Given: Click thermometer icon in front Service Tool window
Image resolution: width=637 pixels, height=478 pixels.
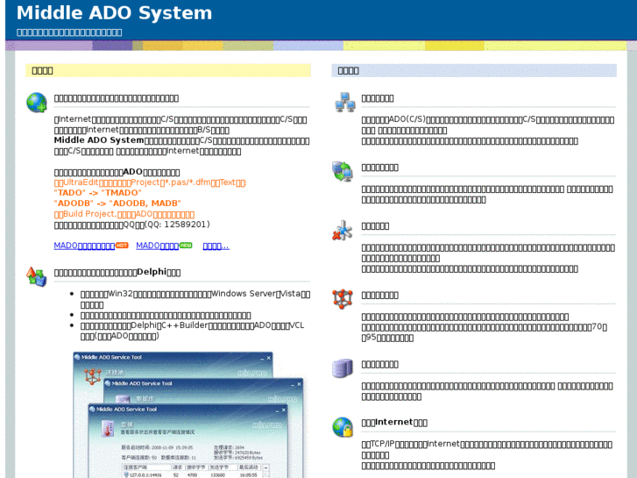Looking at the screenshot, I should pos(108,429).
